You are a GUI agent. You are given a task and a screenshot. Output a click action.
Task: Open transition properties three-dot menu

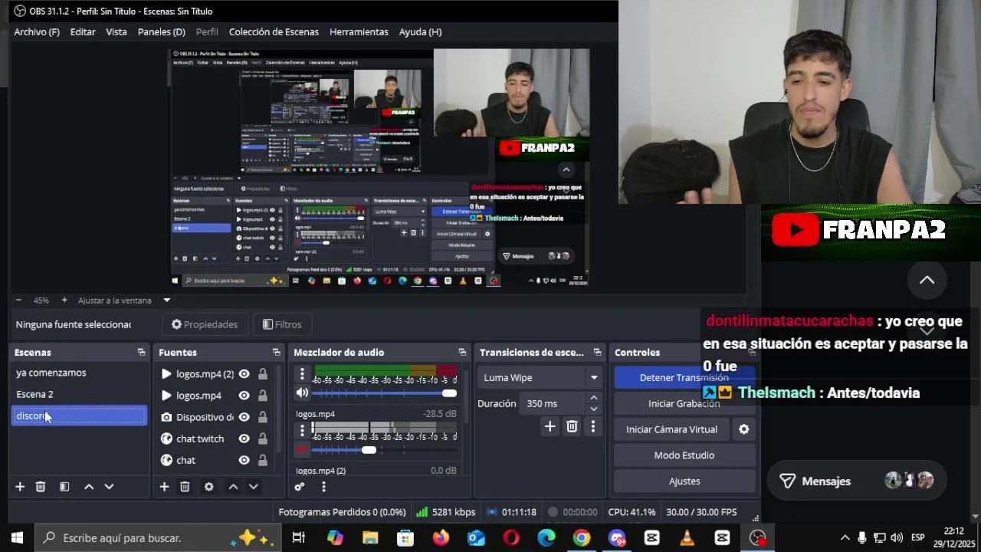pyautogui.click(x=592, y=426)
